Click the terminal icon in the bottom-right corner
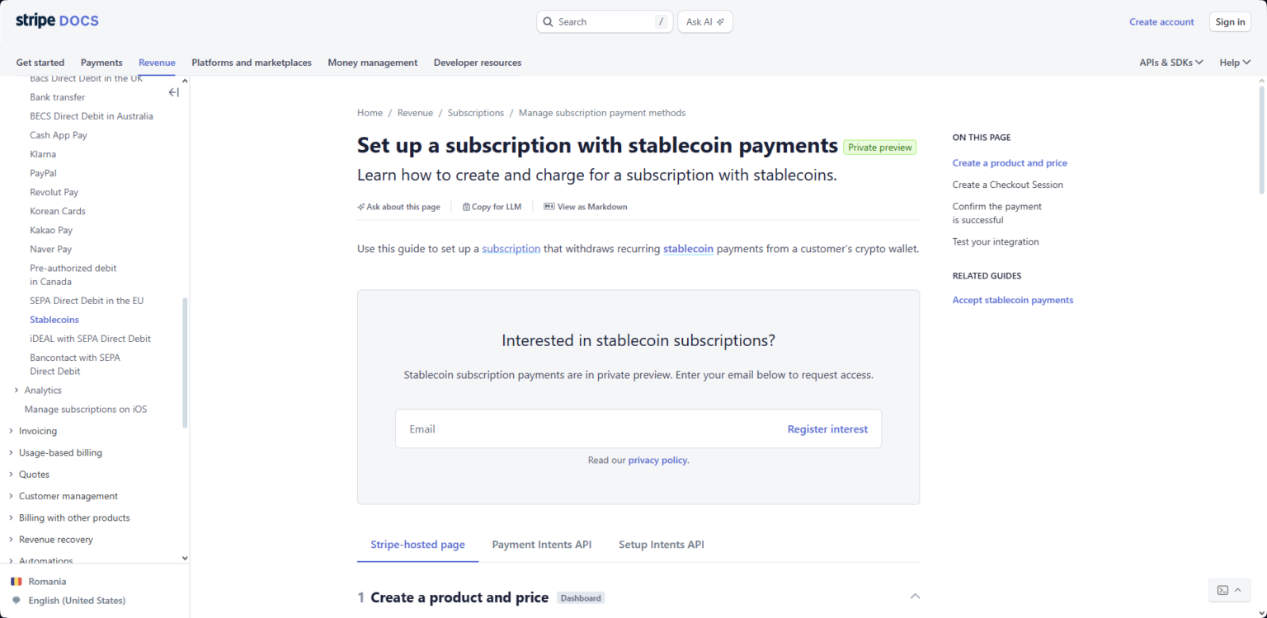Screen dimensions: 1267x618 coord(1222,590)
